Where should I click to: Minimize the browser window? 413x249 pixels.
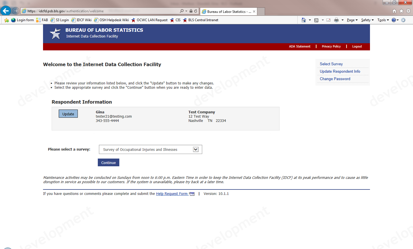(387, 3)
